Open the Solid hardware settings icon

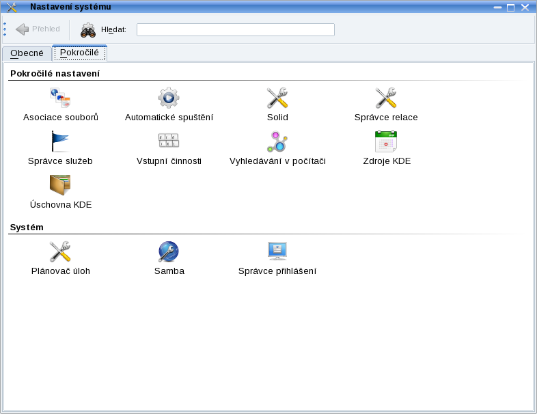point(277,98)
